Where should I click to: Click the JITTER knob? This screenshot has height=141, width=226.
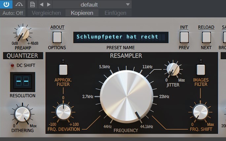click(173, 69)
